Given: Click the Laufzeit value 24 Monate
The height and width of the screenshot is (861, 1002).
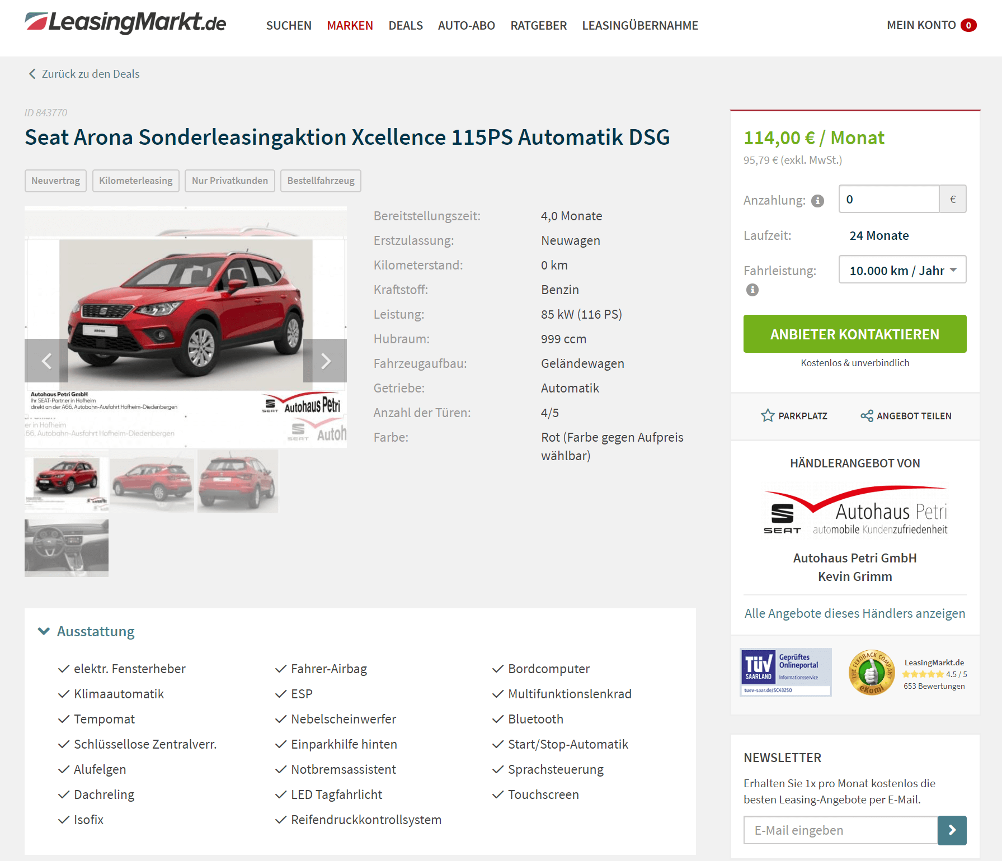Looking at the screenshot, I should pos(879,235).
